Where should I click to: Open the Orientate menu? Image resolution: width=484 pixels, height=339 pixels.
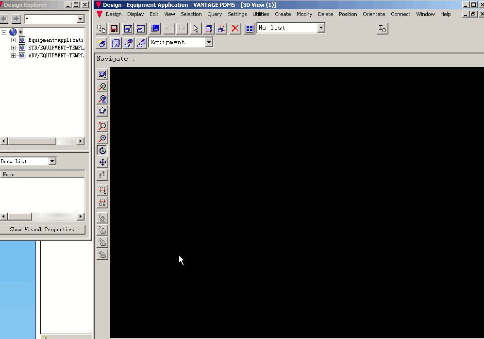point(374,14)
